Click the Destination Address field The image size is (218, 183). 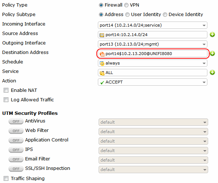point(153,54)
